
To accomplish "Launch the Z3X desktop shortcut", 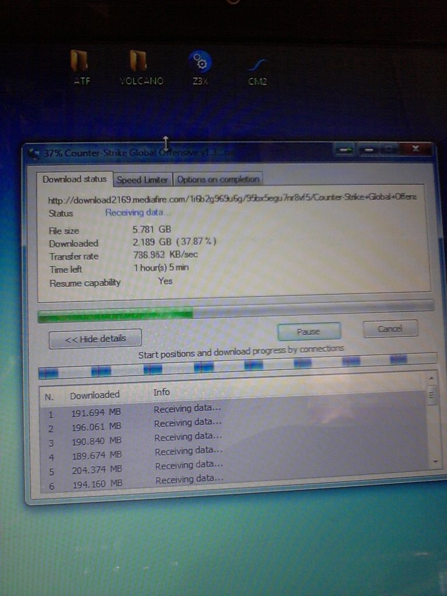I will click(200, 68).
